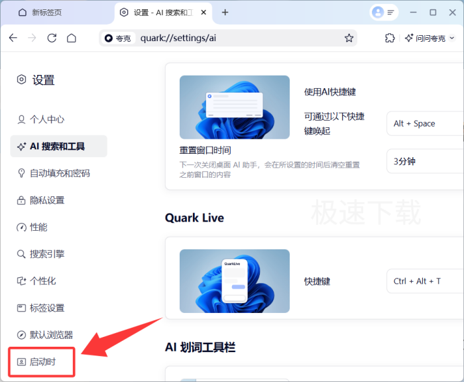Open 隐私设置 in the sidebar

[46, 200]
